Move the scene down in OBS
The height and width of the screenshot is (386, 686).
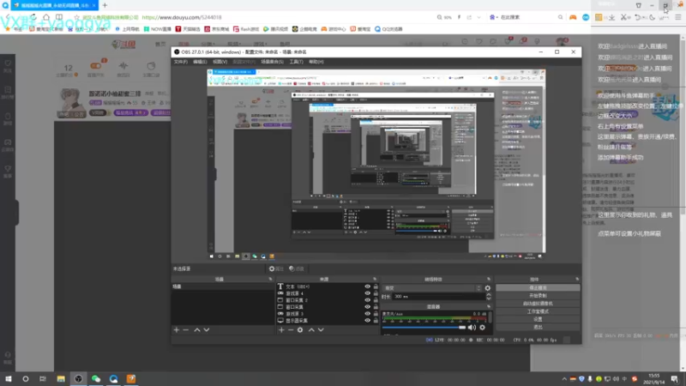(x=207, y=330)
